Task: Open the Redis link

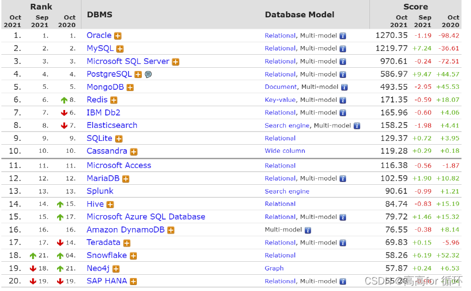Action: click(x=97, y=100)
